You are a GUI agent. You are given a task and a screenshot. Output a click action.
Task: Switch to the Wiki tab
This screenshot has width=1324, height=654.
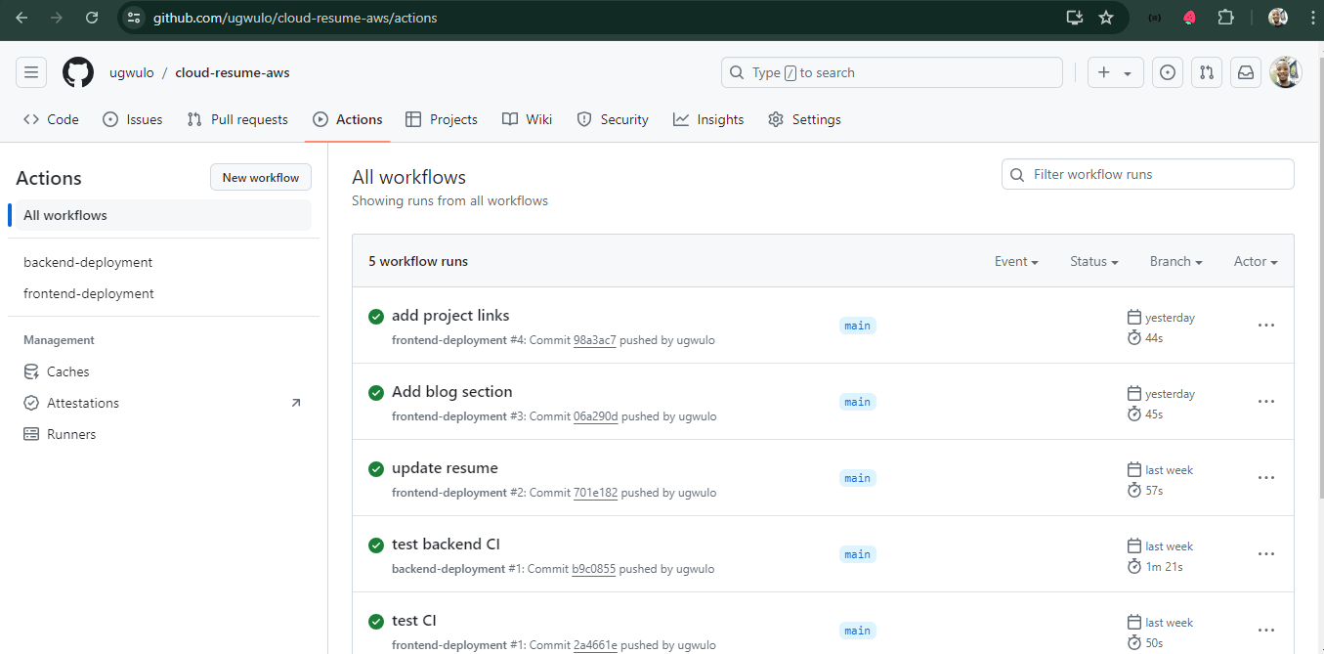point(528,119)
